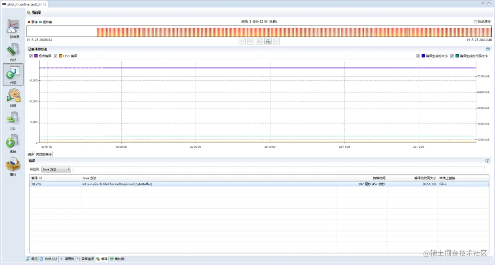
Task: Click the purple 标准编译 color swatch
Action: pos(36,56)
